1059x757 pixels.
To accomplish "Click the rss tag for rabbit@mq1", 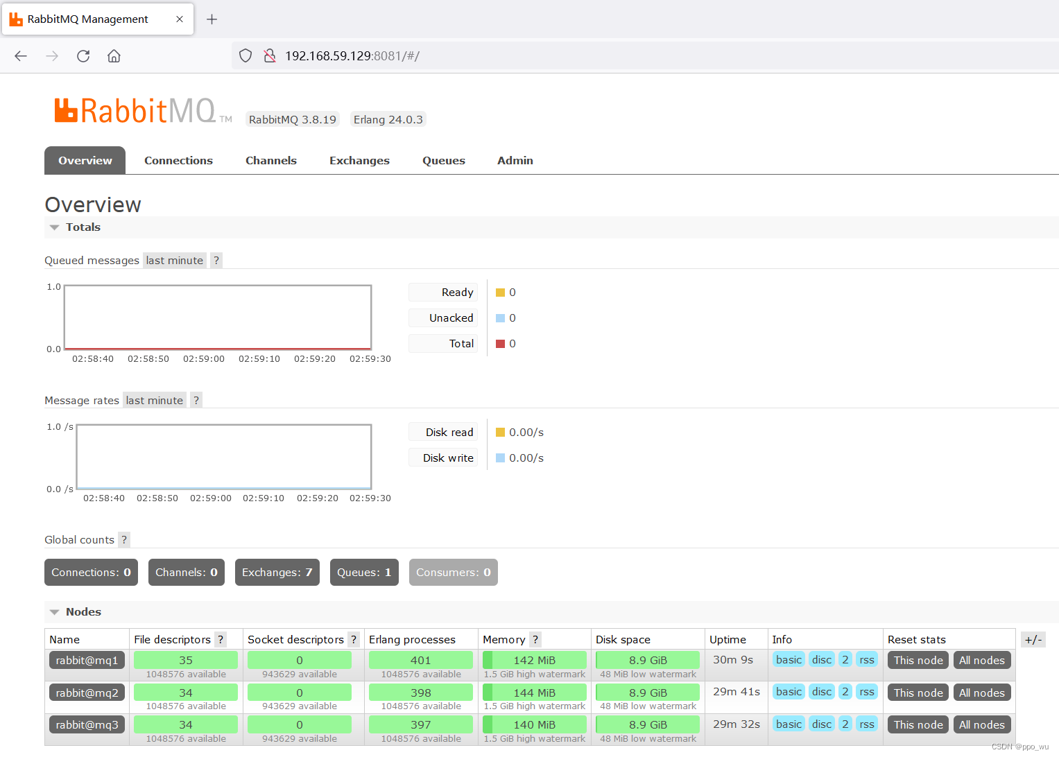I will [867, 660].
